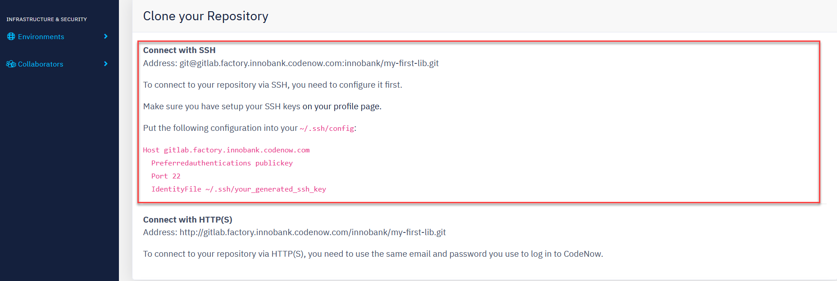837x281 pixels.
Task: Click the ~/.ssh/config code snippet
Action: [327, 129]
